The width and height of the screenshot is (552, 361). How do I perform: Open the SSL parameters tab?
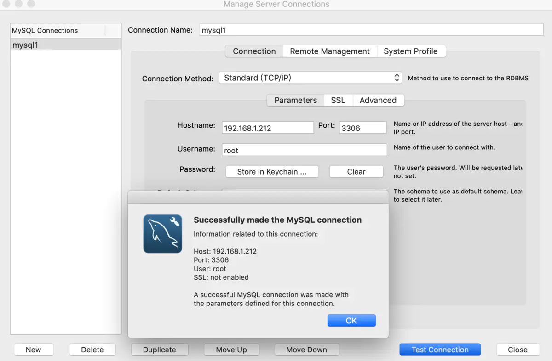338,100
